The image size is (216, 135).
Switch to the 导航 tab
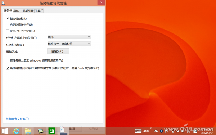(17, 11)
